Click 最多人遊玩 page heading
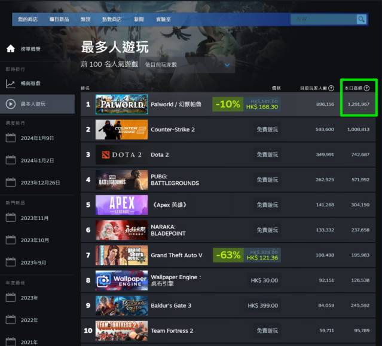382x346 pixels. (115, 47)
